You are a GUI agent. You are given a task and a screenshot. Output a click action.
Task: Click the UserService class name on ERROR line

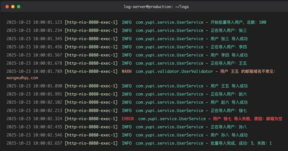click(x=172, y=119)
